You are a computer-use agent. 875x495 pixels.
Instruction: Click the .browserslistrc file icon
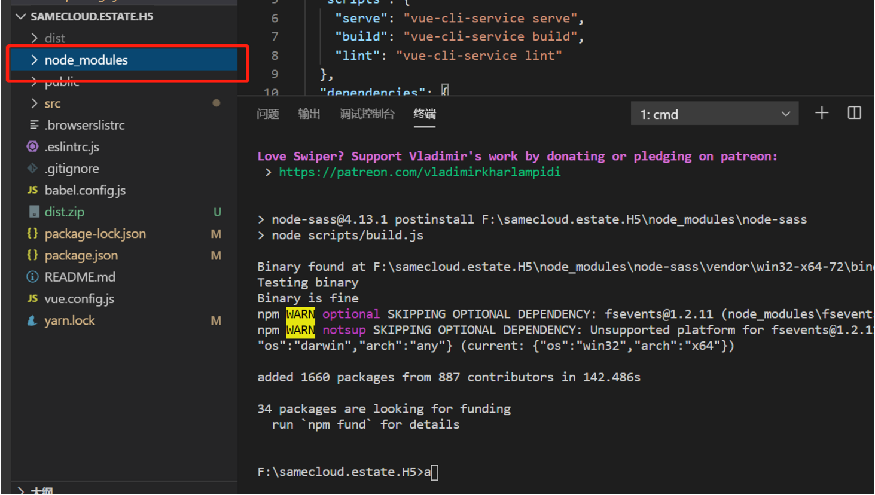pyautogui.click(x=33, y=125)
